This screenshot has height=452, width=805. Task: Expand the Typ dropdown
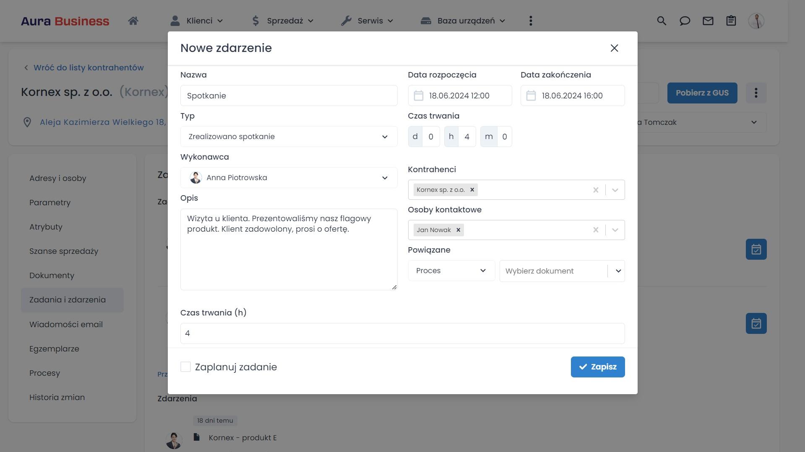coord(289,137)
